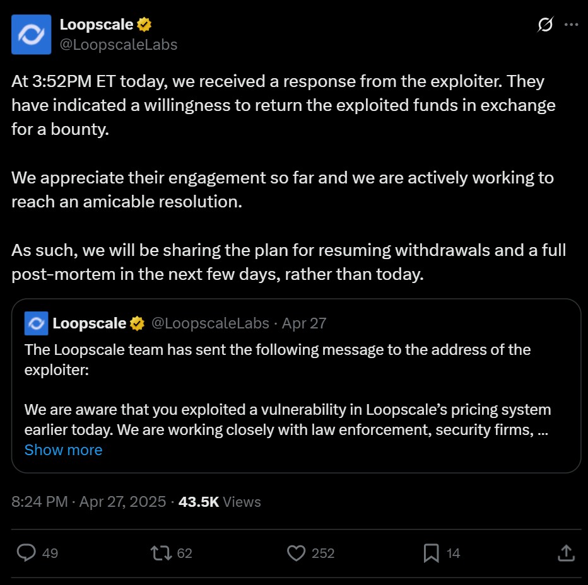Expand quoted tweet with Show more
Viewport: 588px width, 585px height.
63,449
